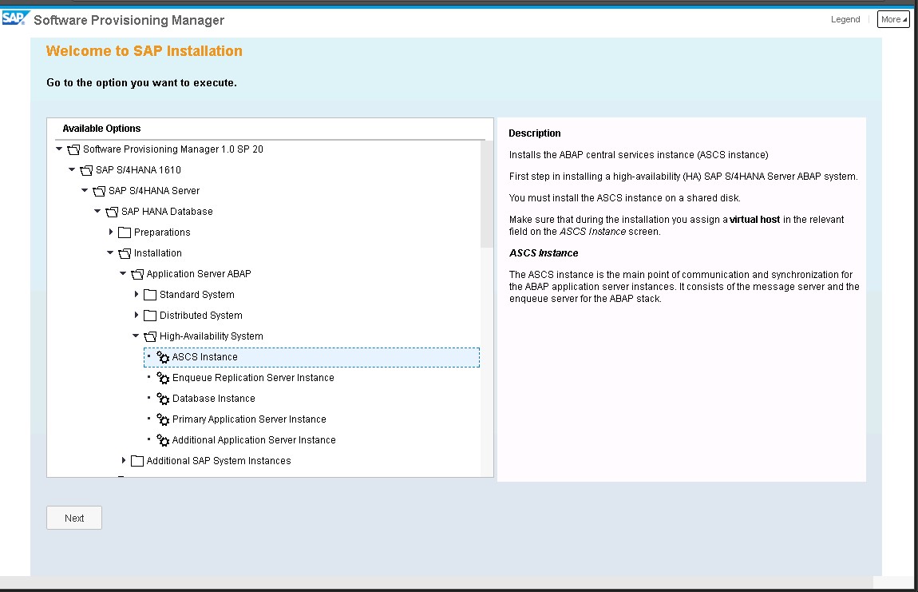Click Additional SAP System Instances folder icon

[x=137, y=461]
